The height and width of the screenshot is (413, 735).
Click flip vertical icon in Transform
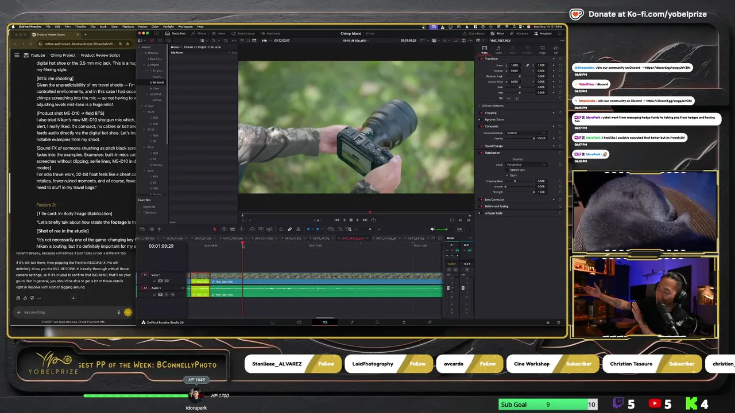[517, 99]
